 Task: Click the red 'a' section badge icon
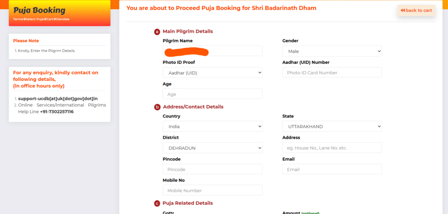coord(157,32)
